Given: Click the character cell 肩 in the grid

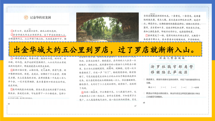Looking at the screenshot, I should [x=185, y=67].
